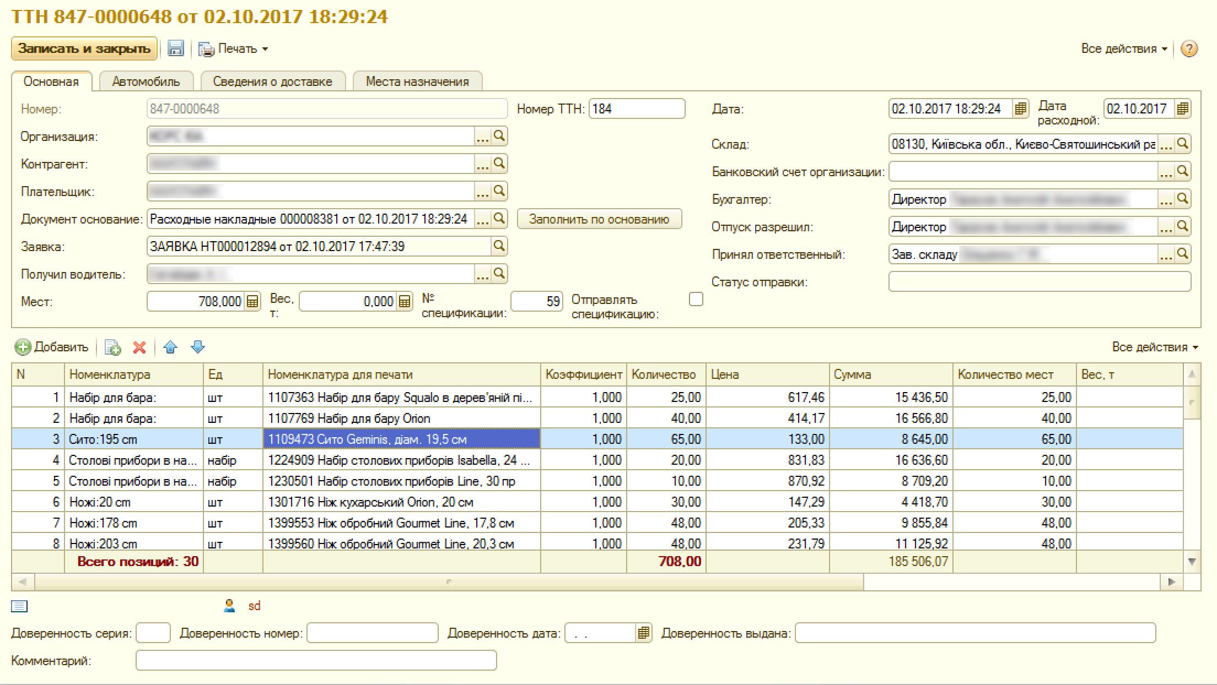Open the Сведения о доставке tab
The width and height of the screenshot is (1217, 685).
pyautogui.click(x=272, y=81)
